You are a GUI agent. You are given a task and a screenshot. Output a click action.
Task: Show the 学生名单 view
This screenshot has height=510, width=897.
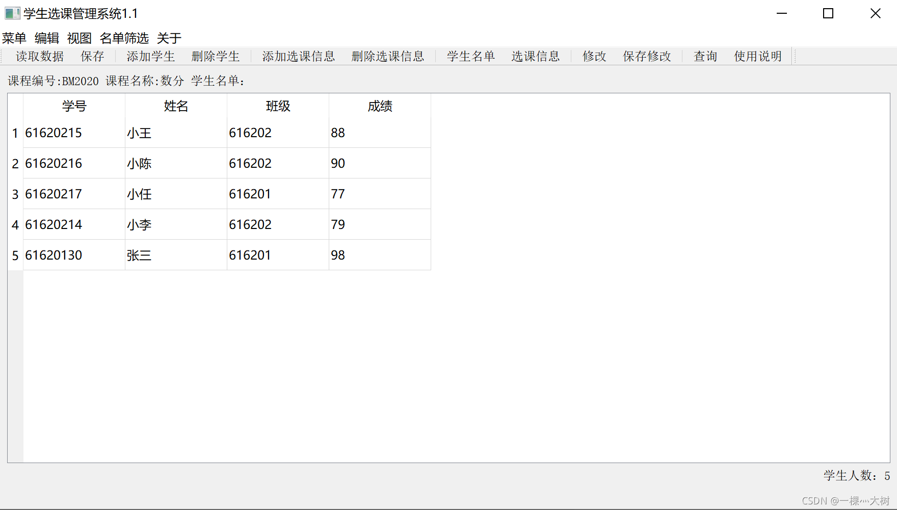pyautogui.click(x=471, y=56)
